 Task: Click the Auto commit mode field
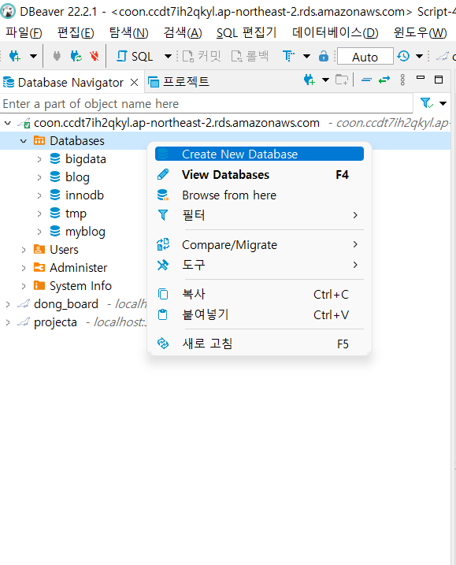[365, 56]
